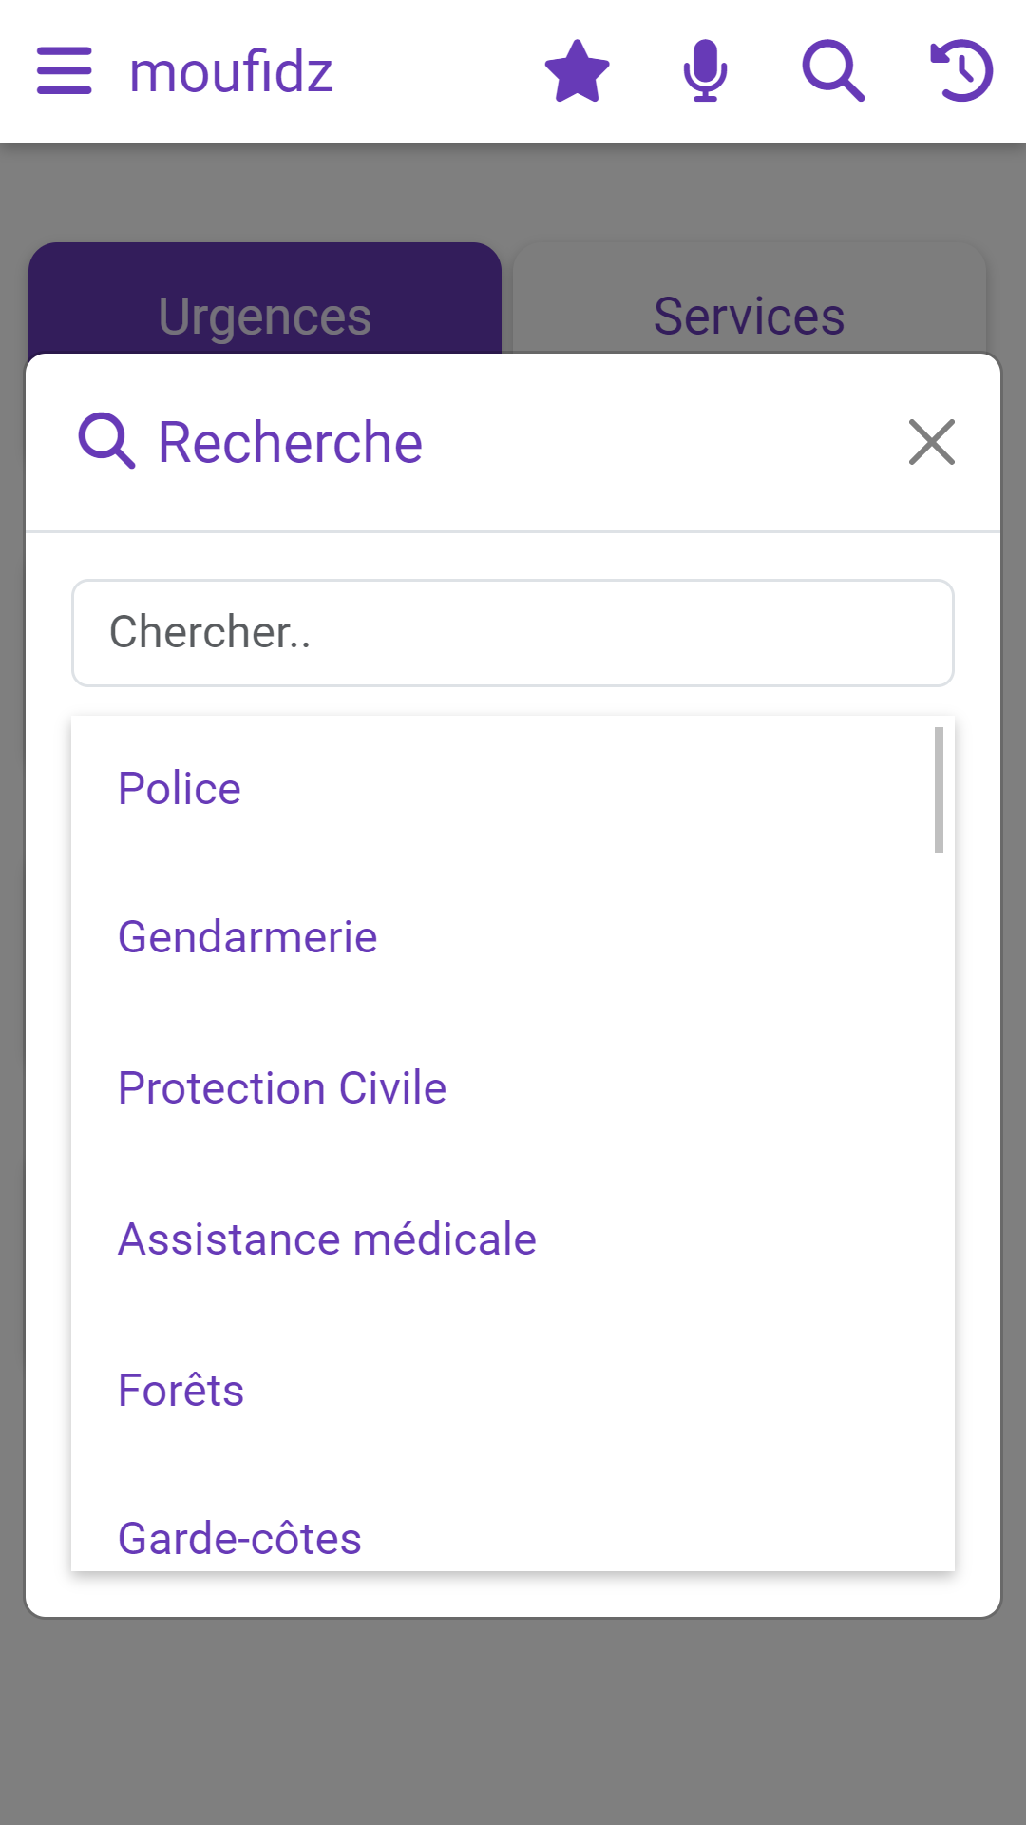Close the Recherche dialog

click(x=931, y=442)
